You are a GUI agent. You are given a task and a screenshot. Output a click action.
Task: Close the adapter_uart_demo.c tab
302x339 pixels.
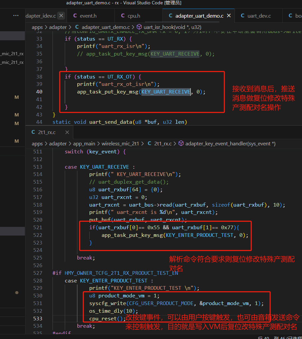[229, 16]
